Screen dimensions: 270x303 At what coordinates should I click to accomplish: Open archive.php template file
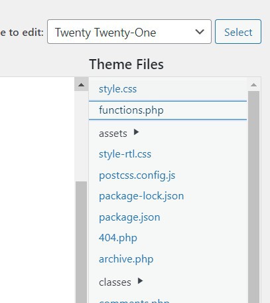[x=126, y=259]
